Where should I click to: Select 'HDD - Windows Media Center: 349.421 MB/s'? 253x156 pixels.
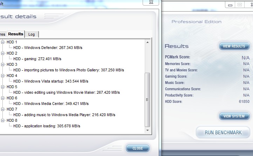pos(51,104)
